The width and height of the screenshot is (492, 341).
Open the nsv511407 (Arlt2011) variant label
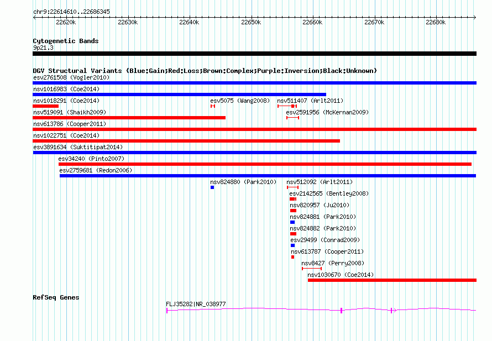(x=310, y=101)
